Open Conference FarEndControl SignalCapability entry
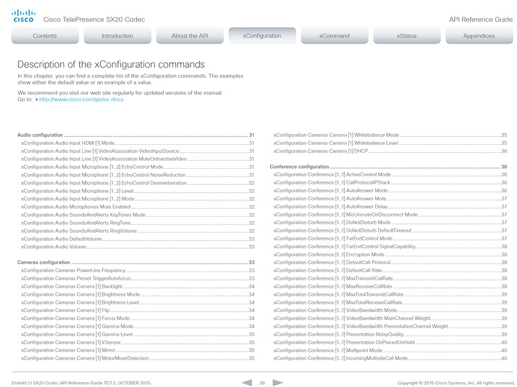The width and height of the screenshot is (517, 387). (x=390, y=246)
